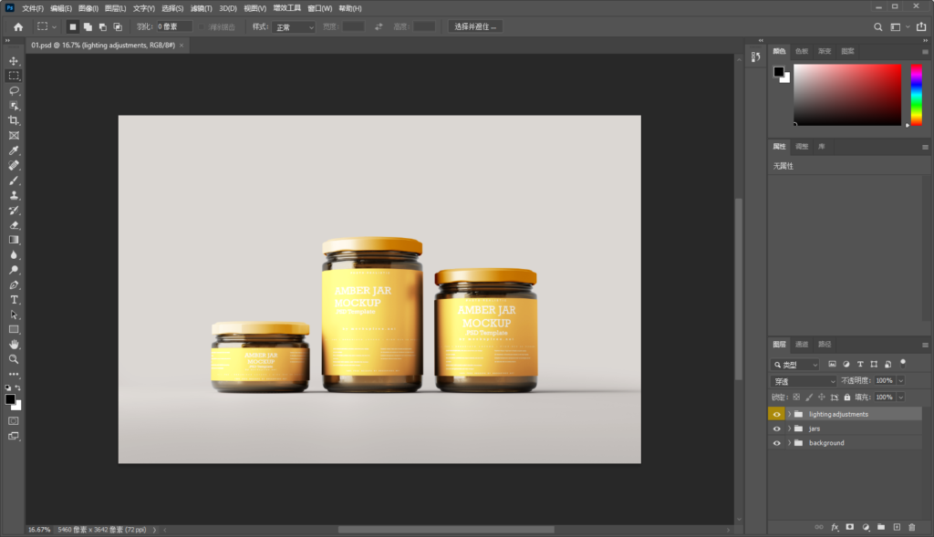
Task: Select the Frame tool
Action: tap(14, 135)
